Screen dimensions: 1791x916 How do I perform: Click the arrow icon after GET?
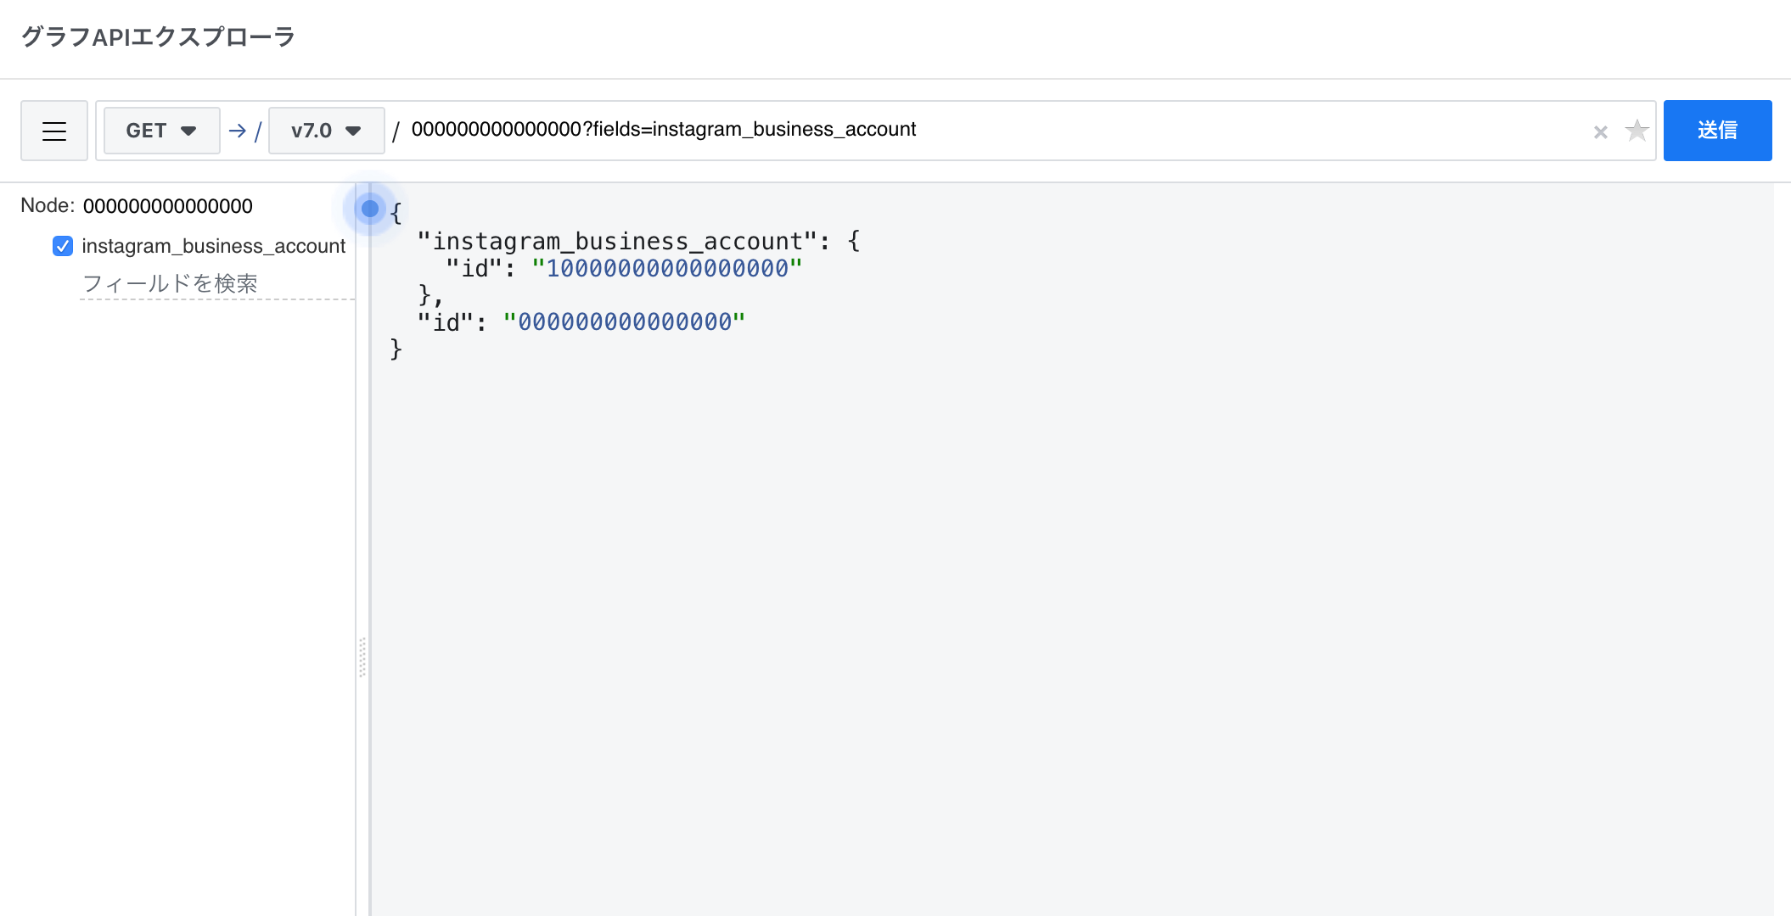(x=238, y=131)
